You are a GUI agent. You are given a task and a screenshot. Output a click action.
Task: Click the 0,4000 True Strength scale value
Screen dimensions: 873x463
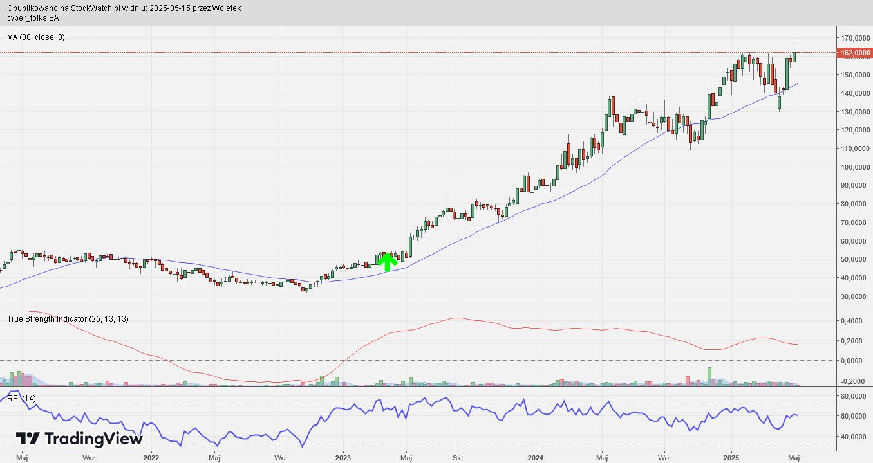854,321
